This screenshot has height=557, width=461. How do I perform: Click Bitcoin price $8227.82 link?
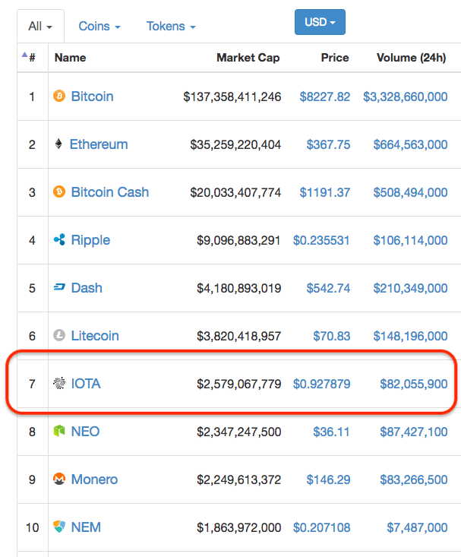324,97
